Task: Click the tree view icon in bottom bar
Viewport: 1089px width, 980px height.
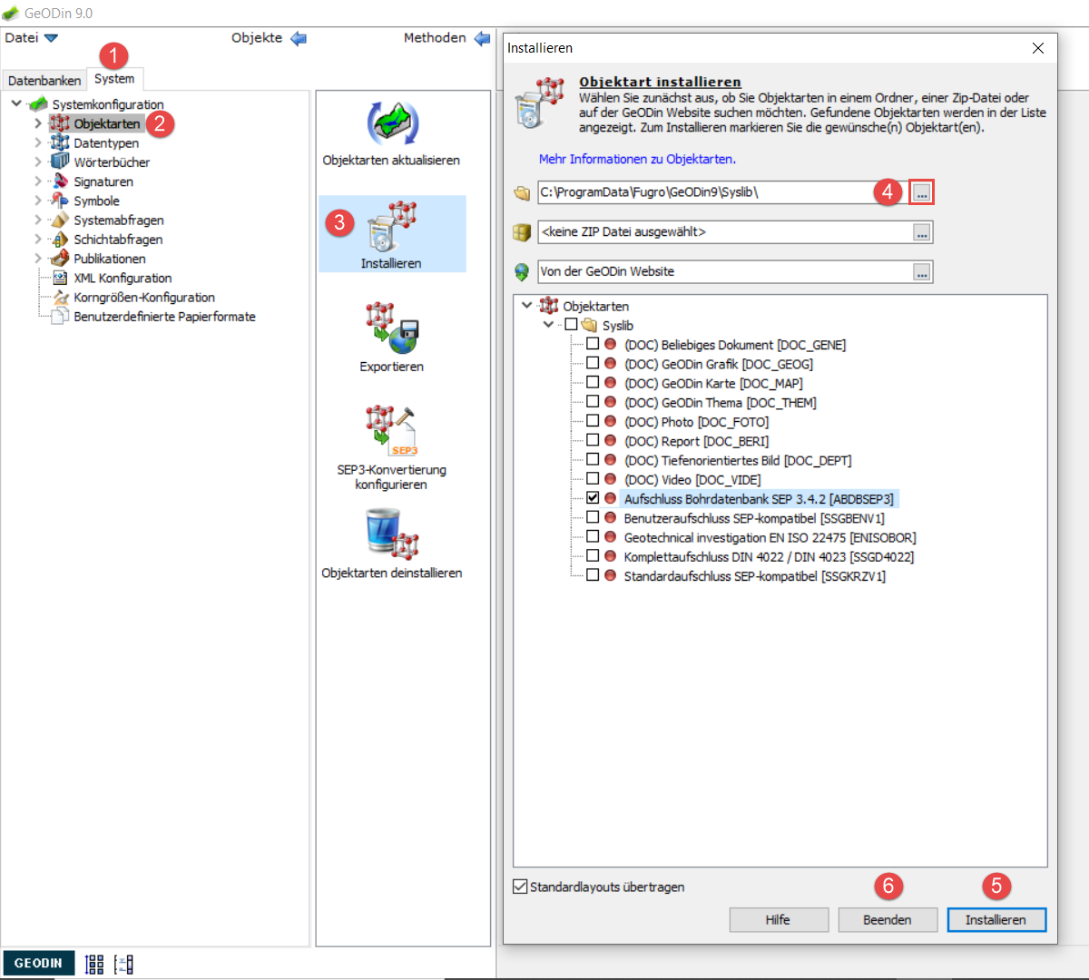Action: click(x=123, y=964)
